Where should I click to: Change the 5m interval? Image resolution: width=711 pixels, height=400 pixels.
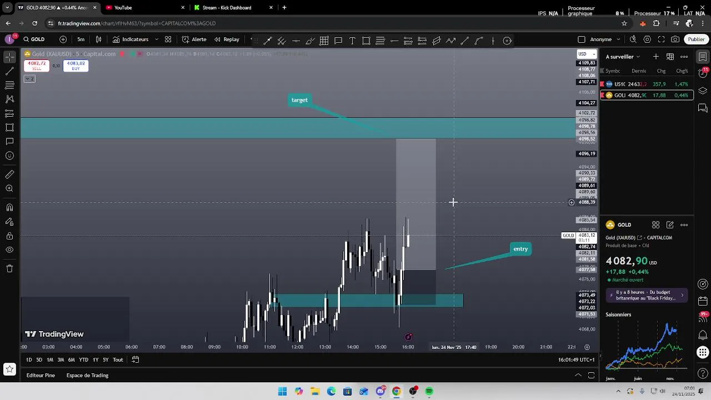[81, 39]
